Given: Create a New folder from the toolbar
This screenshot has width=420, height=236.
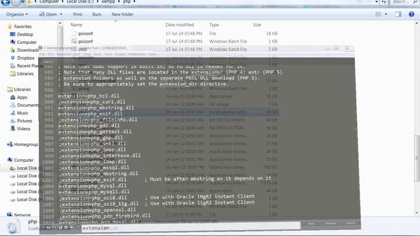Looking at the screenshot, I should tap(123, 14).
